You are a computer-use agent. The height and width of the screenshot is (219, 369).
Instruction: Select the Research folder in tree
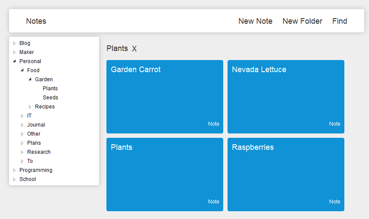39,152
